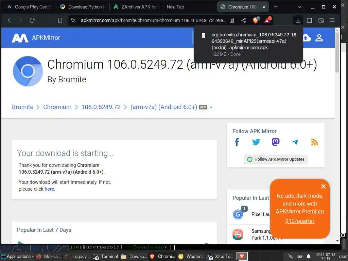Image resolution: width=348 pixels, height=261 pixels.
Task: Click the share icon in address bar
Action: tap(243, 20)
